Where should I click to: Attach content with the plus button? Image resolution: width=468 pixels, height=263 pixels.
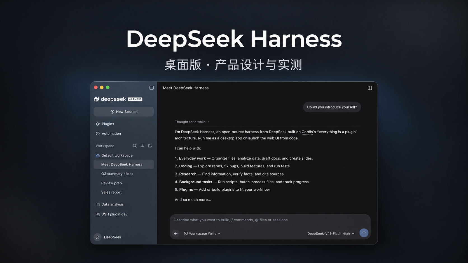176,233
